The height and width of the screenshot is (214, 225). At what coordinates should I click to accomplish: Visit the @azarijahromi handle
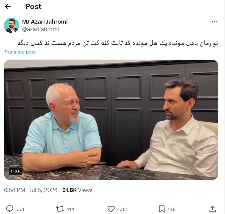point(41,29)
